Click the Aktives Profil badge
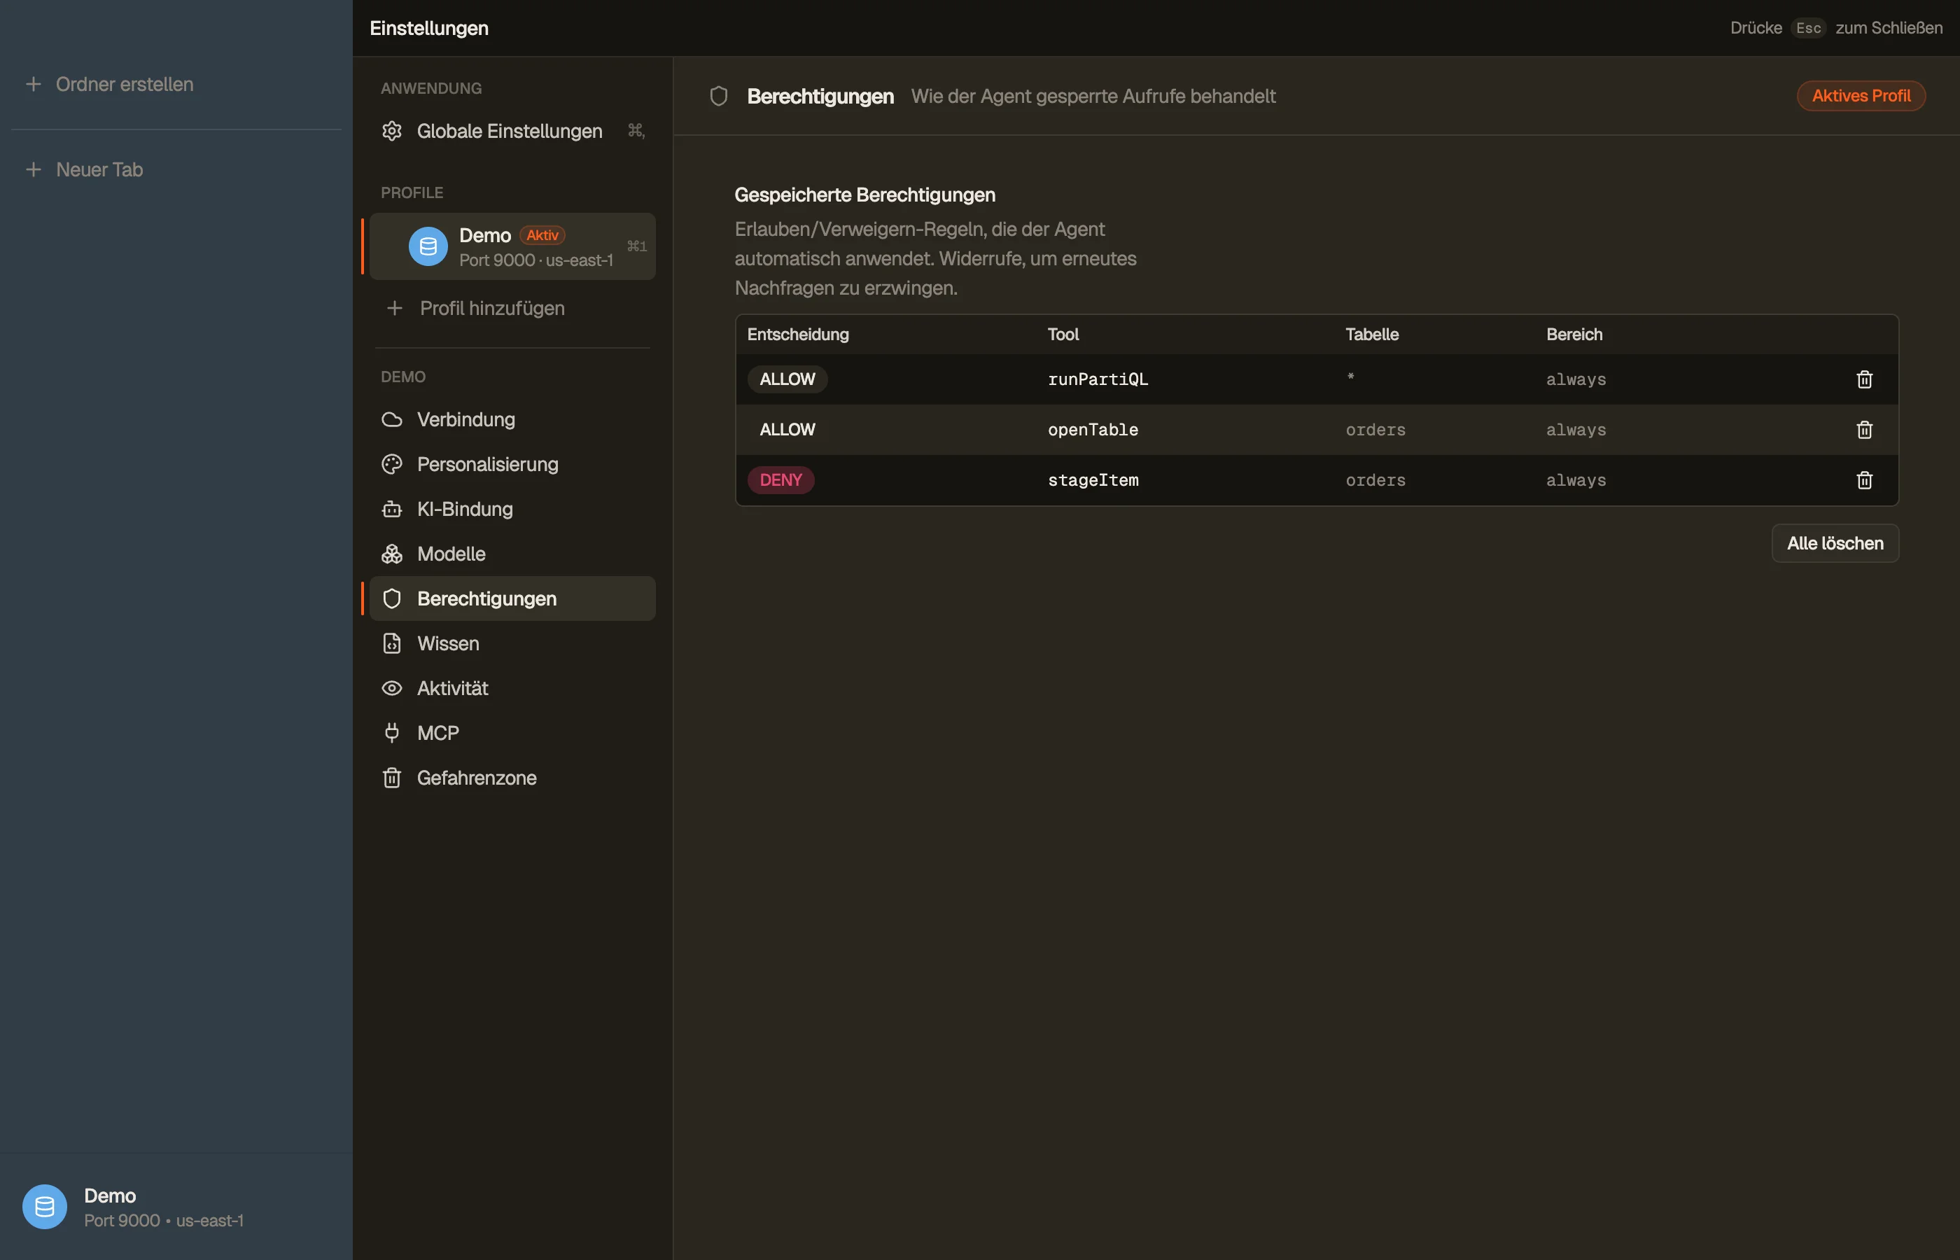Image resolution: width=1960 pixels, height=1260 pixels. point(1861,96)
